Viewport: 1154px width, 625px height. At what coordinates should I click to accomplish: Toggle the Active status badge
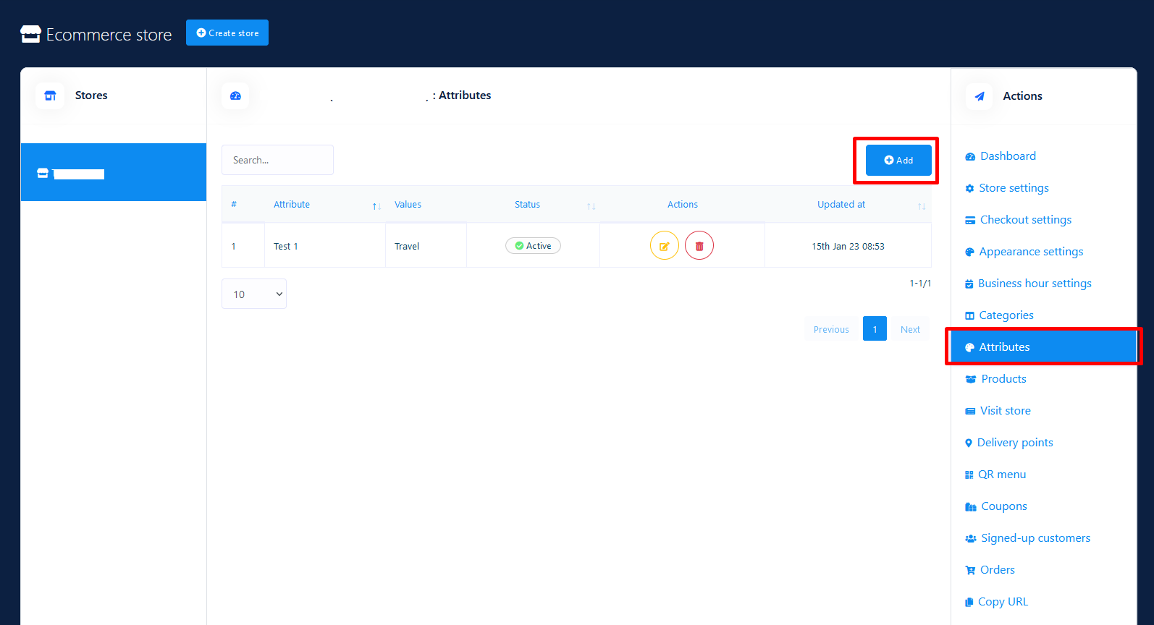coord(533,246)
